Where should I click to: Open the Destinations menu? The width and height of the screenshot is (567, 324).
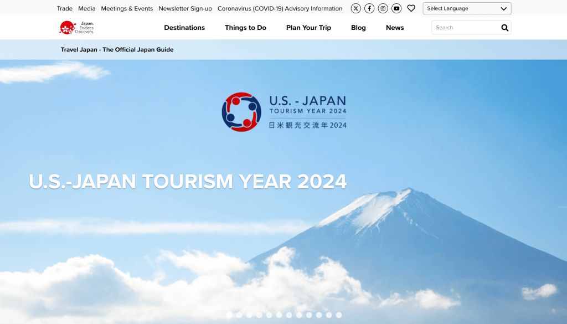(x=184, y=28)
